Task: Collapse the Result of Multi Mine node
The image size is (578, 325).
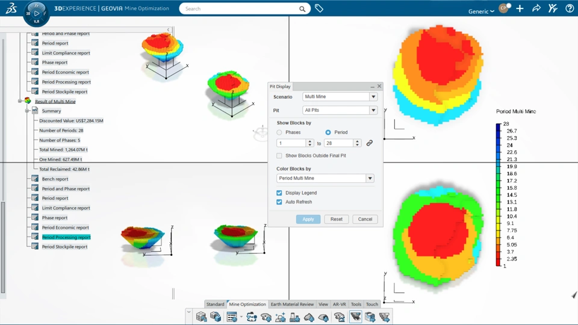Action: point(20,101)
